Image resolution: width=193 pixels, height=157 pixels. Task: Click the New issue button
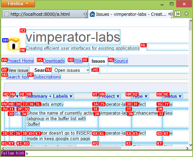point(18,70)
